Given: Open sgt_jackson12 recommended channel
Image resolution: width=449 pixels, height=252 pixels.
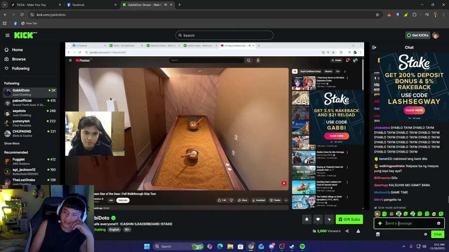Looking at the screenshot, I should 30,171.
